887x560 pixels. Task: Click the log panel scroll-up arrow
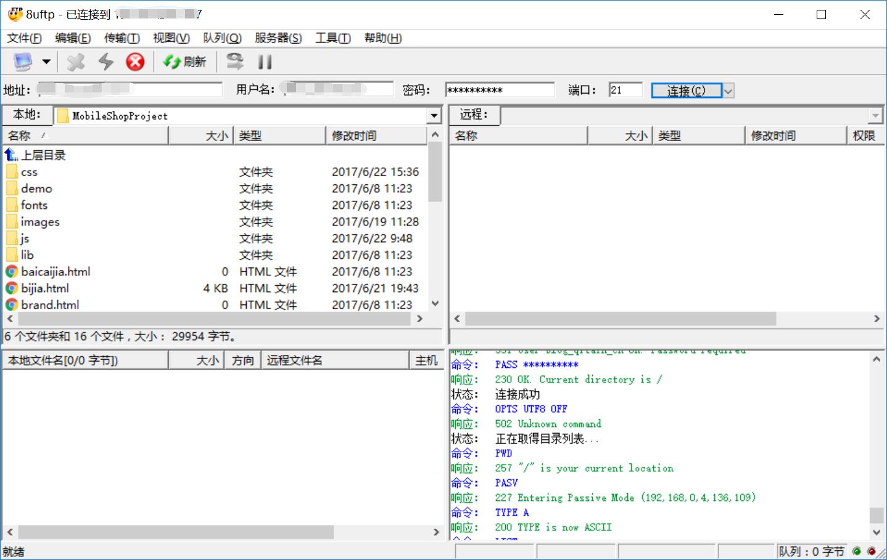(876, 359)
